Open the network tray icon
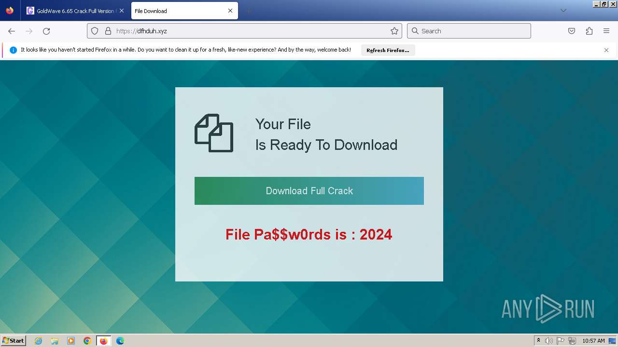Screen dimensions: 618x347 [x=573, y=341]
